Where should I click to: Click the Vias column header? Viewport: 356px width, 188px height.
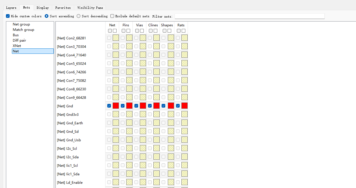pyautogui.click(x=140, y=25)
